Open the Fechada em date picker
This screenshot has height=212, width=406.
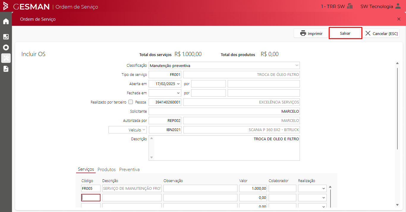point(178,93)
